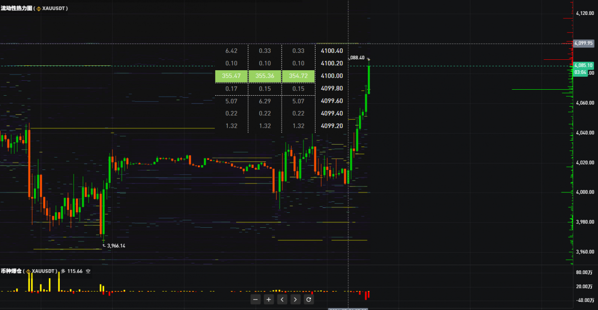Viewport: 598px width, 310px height.
Task: Reset the chart view with refresh icon
Action: [x=308, y=299]
